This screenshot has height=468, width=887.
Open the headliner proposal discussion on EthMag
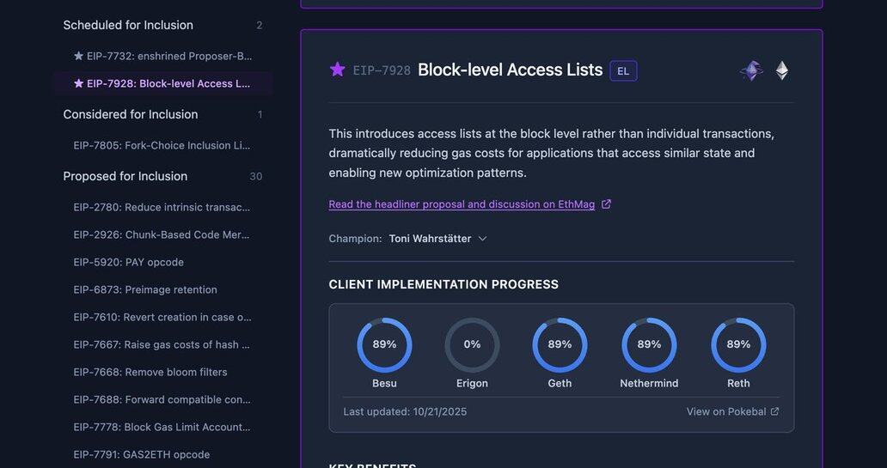(x=462, y=204)
